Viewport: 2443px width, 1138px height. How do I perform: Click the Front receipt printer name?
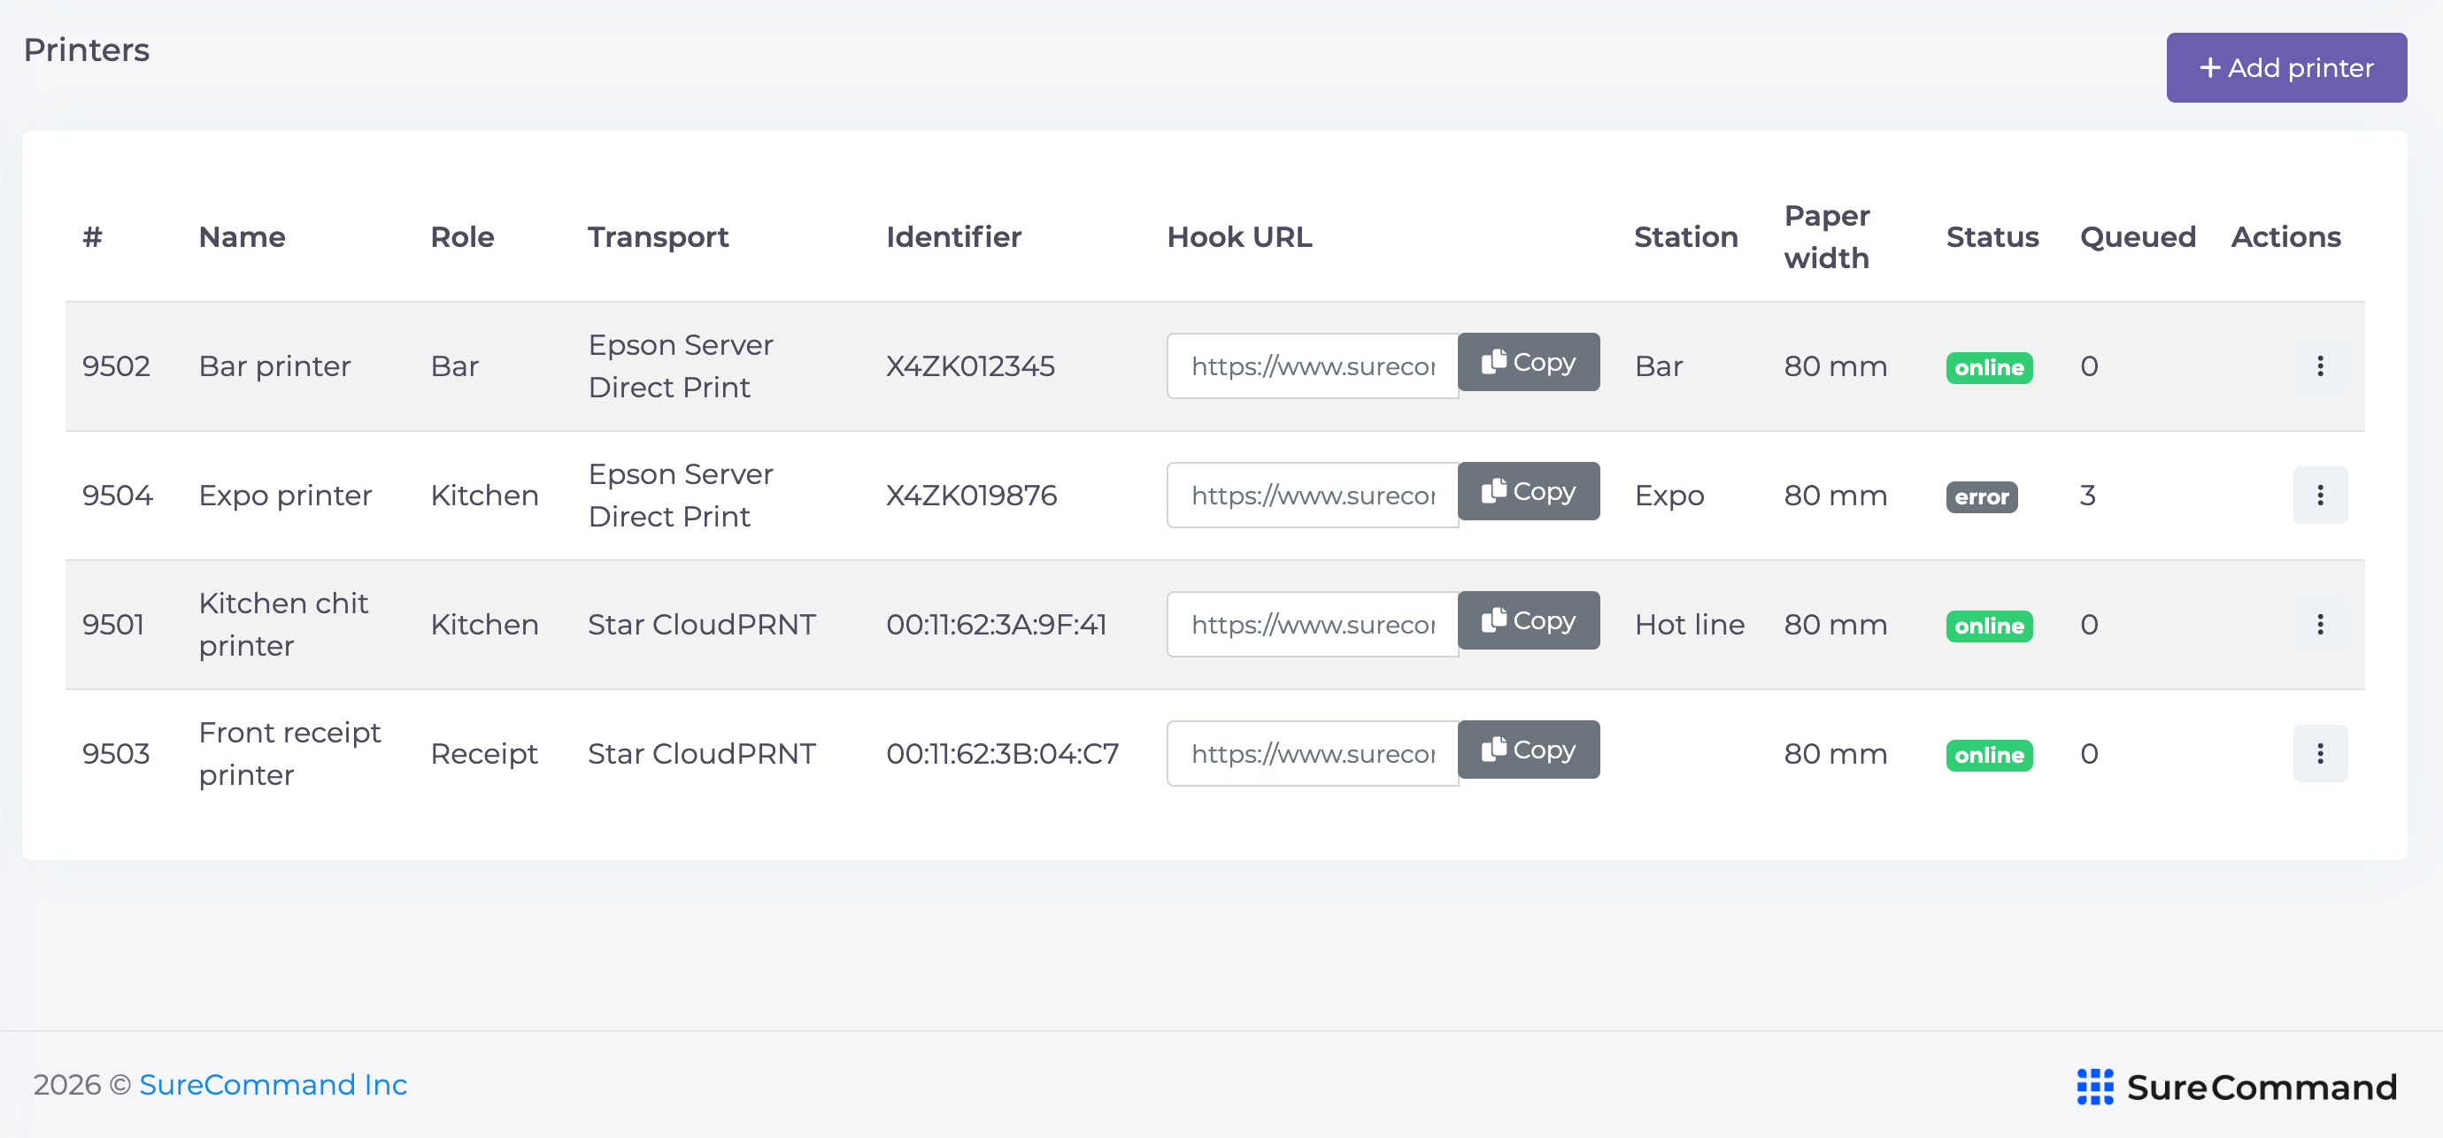pos(289,753)
